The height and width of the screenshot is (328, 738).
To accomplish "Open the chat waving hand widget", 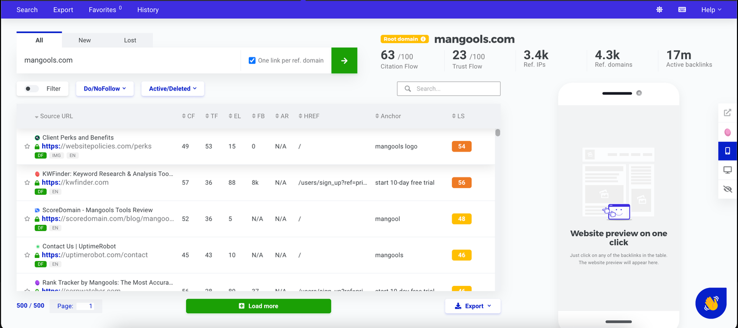I will point(711,303).
